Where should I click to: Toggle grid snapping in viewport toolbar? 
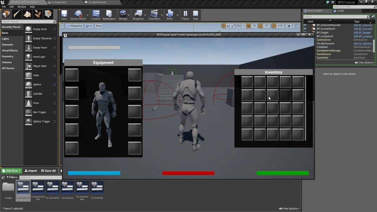248,26
